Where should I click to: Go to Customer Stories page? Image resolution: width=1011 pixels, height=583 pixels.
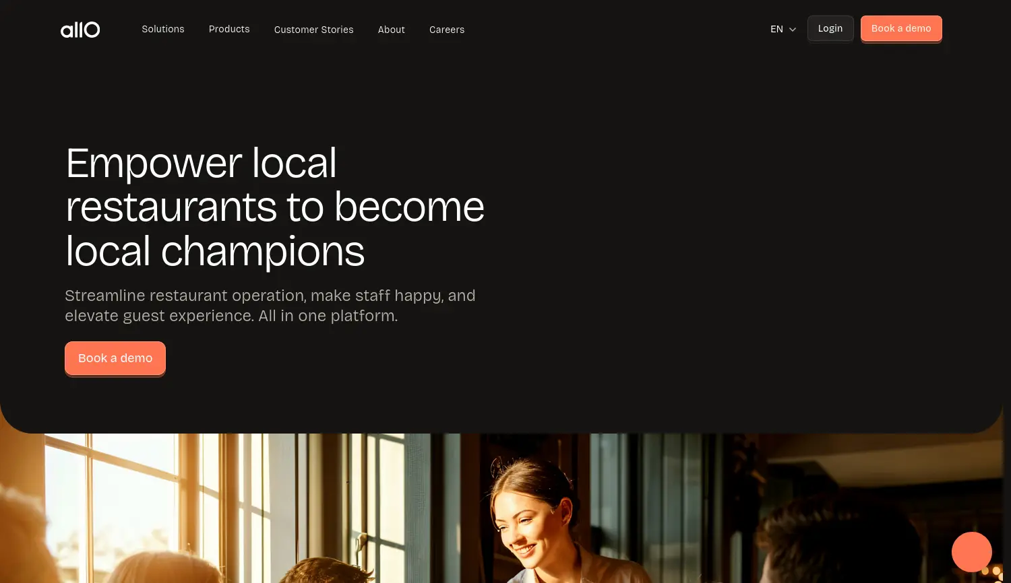click(x=314, y=30)
